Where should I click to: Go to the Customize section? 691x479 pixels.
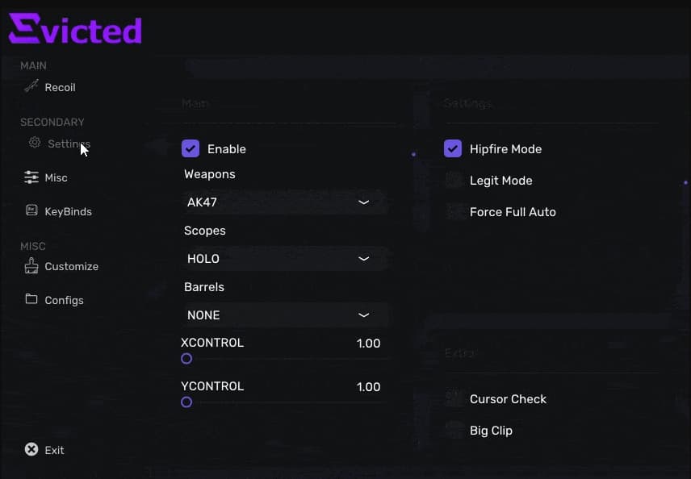pos(71,266)
